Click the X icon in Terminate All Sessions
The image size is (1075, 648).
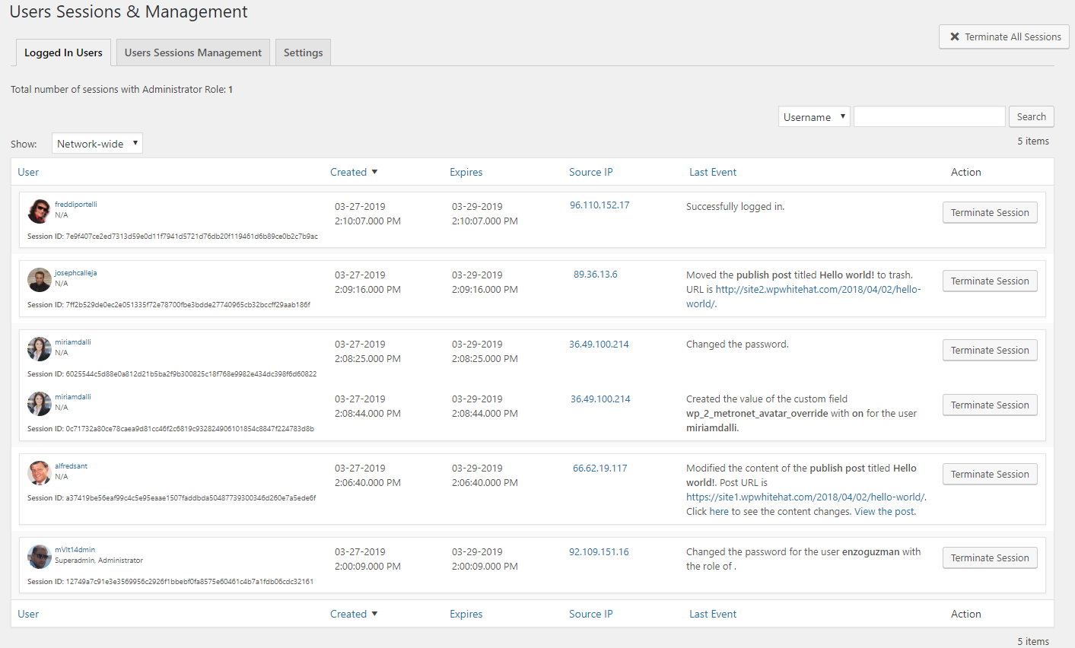pos(955,37)
